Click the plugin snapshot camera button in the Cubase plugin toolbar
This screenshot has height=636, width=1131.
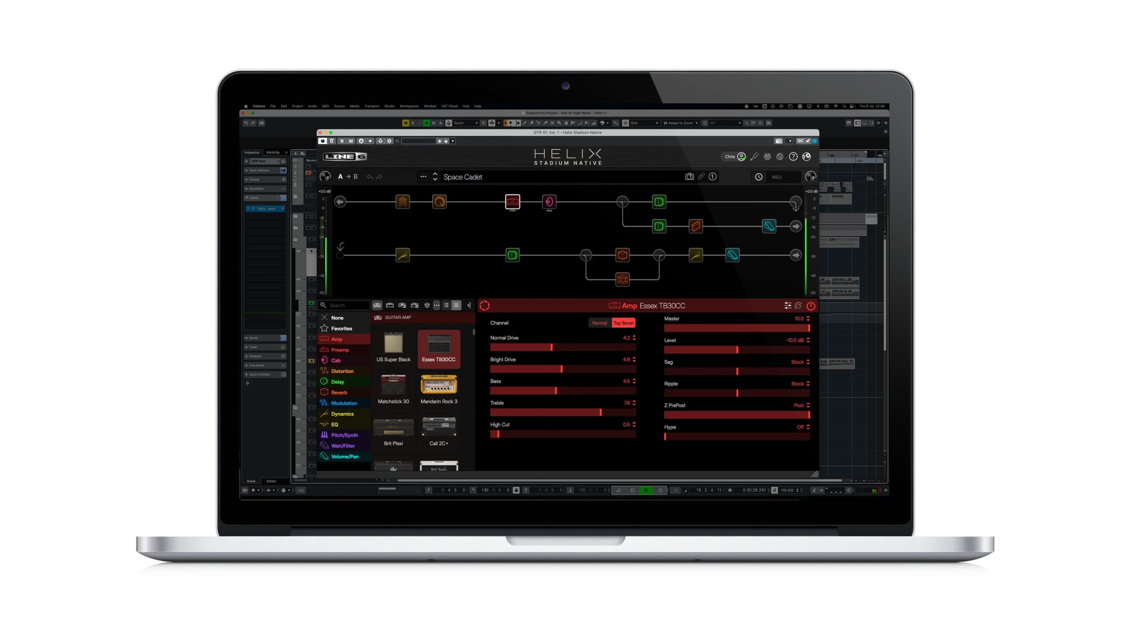[778, 141]
